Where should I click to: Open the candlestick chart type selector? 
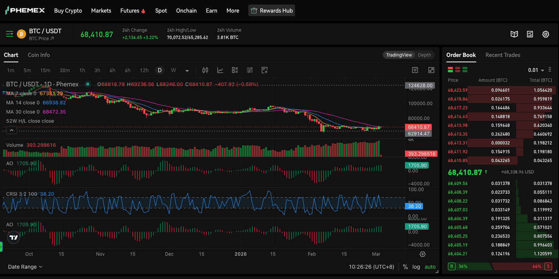[x=205, y=70]
